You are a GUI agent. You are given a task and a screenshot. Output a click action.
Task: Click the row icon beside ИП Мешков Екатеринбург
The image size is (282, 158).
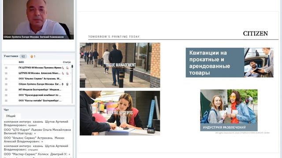6,90
